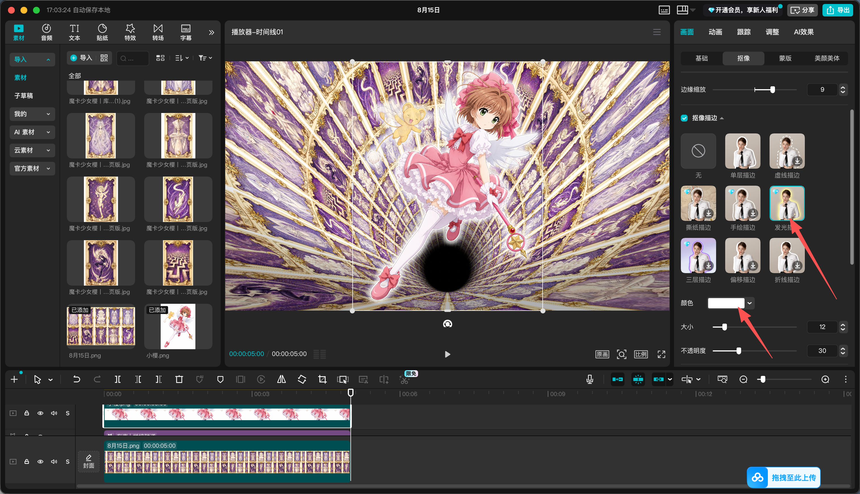Switch to the 跟踪 tab
The width and height of the screenshot is (860, 494).
[744, 32]
